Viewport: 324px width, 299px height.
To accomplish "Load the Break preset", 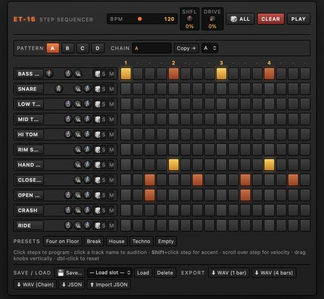I will (x=94, y=242).
